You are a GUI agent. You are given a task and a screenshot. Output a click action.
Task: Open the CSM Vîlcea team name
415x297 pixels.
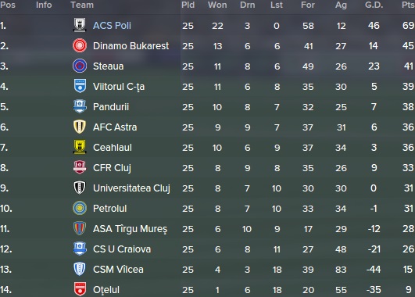118,270
